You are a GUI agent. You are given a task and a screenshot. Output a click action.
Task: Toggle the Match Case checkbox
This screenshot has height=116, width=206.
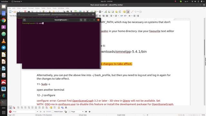tap(53, 111)
